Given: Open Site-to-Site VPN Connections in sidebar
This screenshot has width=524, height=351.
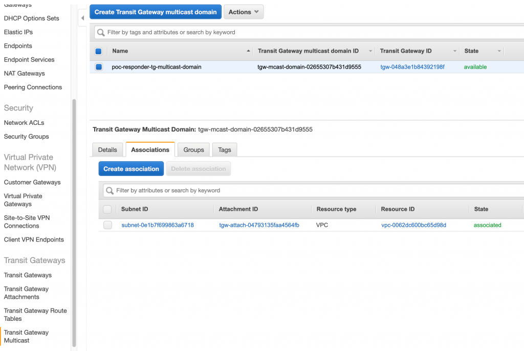Looking at the screenshot, I should point(27,222).
